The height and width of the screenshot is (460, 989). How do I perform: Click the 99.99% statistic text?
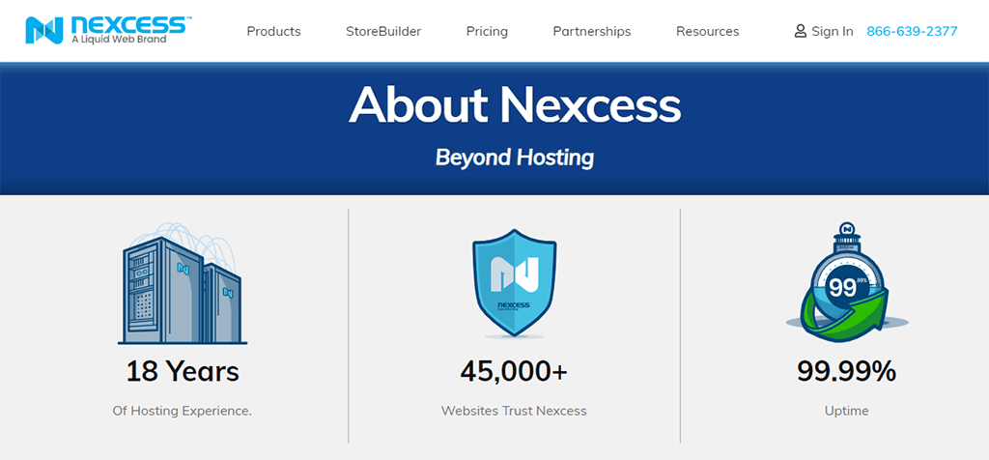(x=846, y=371)
